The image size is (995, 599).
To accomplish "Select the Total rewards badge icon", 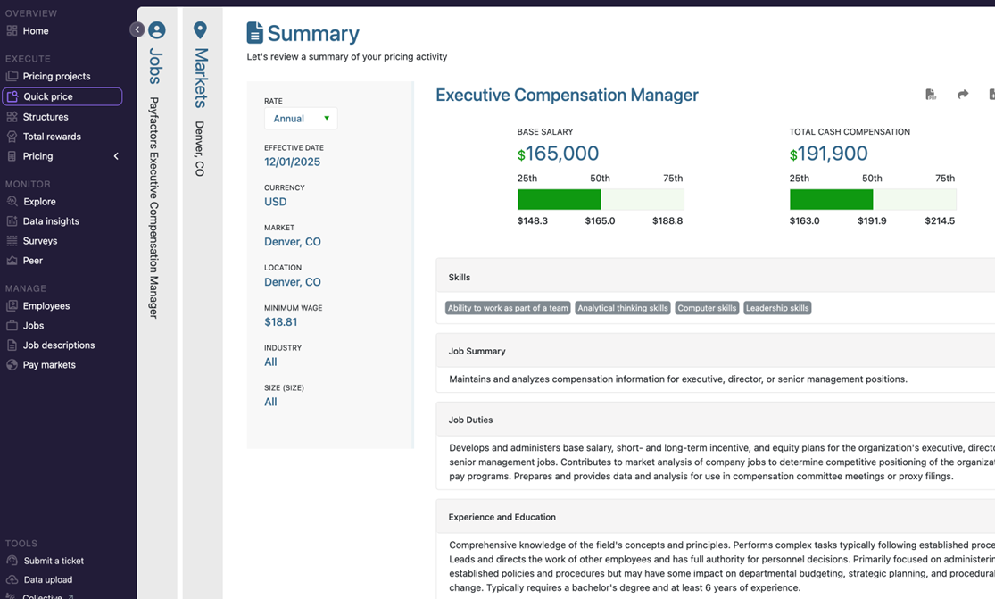I will pos(12,136).
